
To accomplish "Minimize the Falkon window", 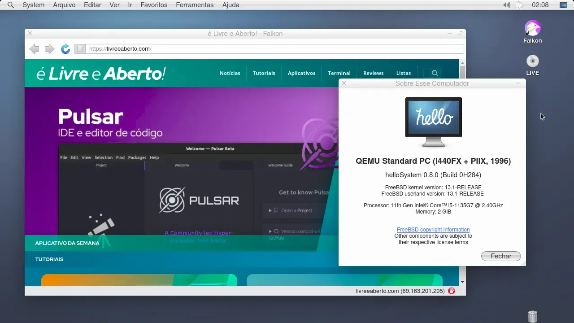I will pos(450,33).
